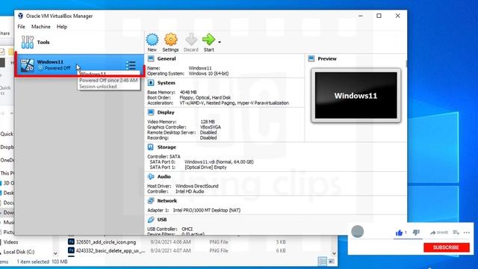The image size is (478, 269).
Task: Click the channel avatar circle
Action: point(357,232)
